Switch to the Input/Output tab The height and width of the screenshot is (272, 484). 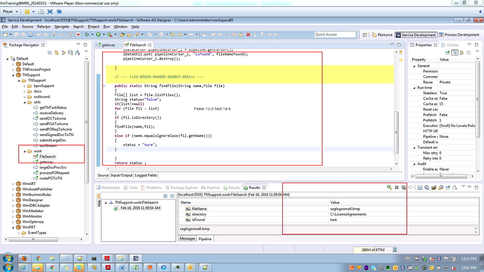(x=122, y=175)
